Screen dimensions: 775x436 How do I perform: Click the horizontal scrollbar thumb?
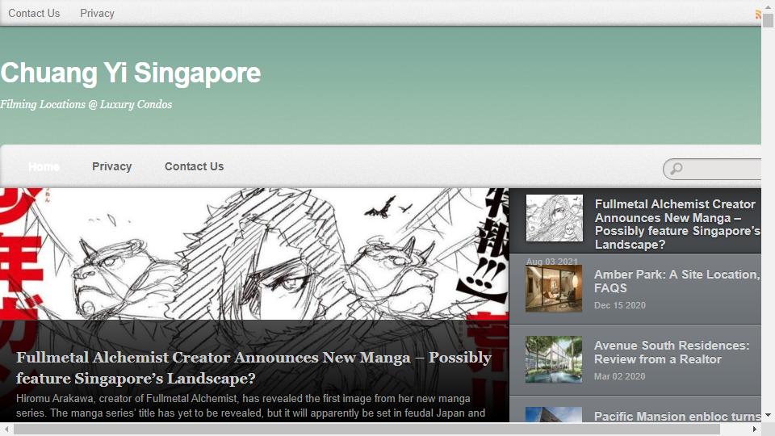pos(367,429)
